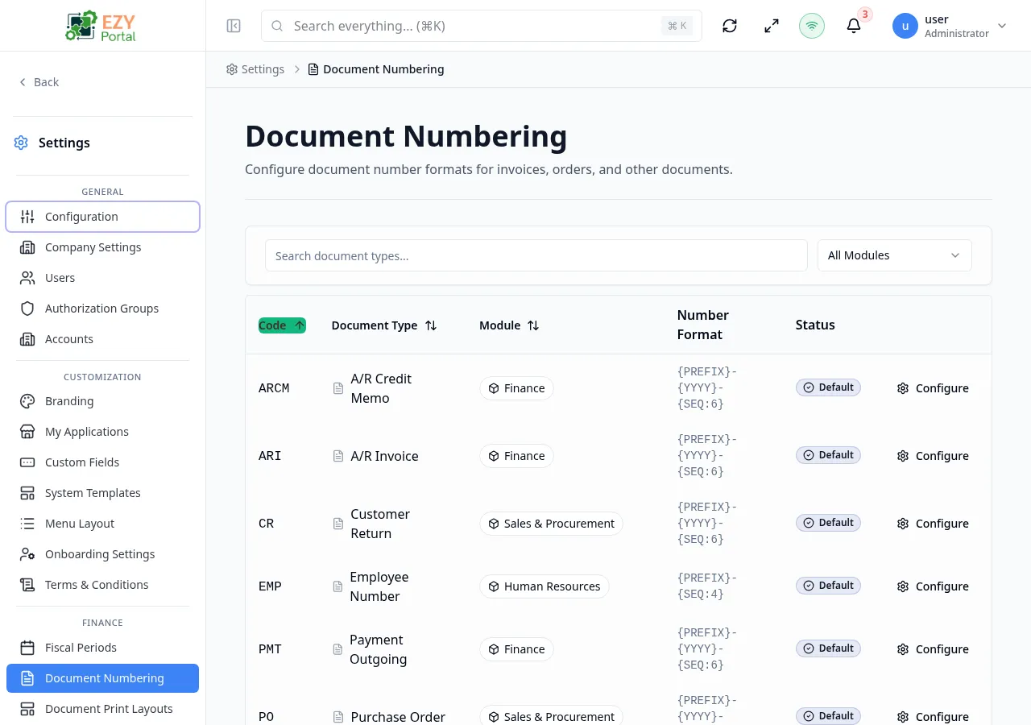
Task: Click the Onboarding Settings icon
Action: pos(27,554)
